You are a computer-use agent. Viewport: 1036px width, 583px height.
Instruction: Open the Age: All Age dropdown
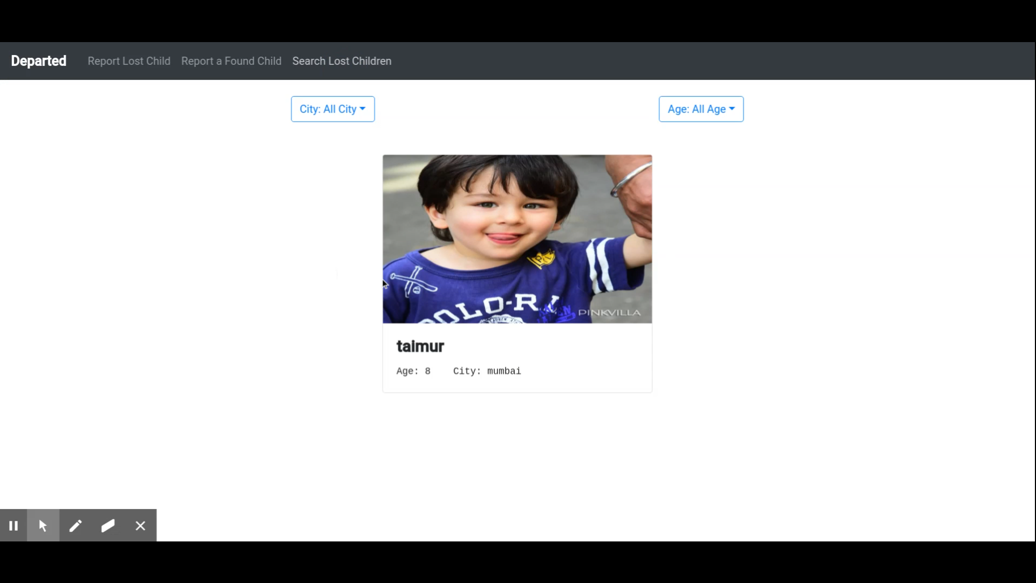[700, 109]
